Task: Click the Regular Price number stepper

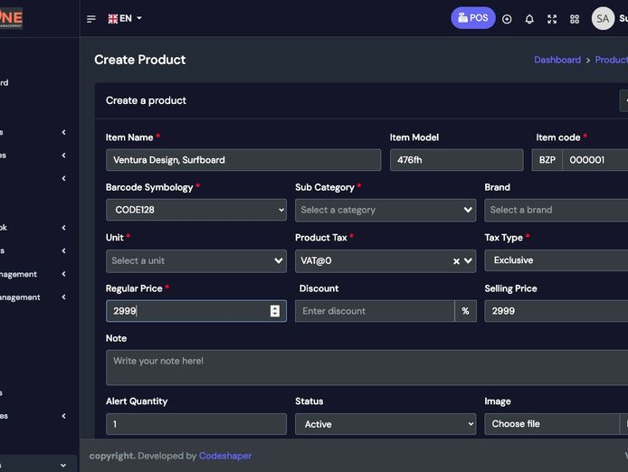Action: coord(275,311)
